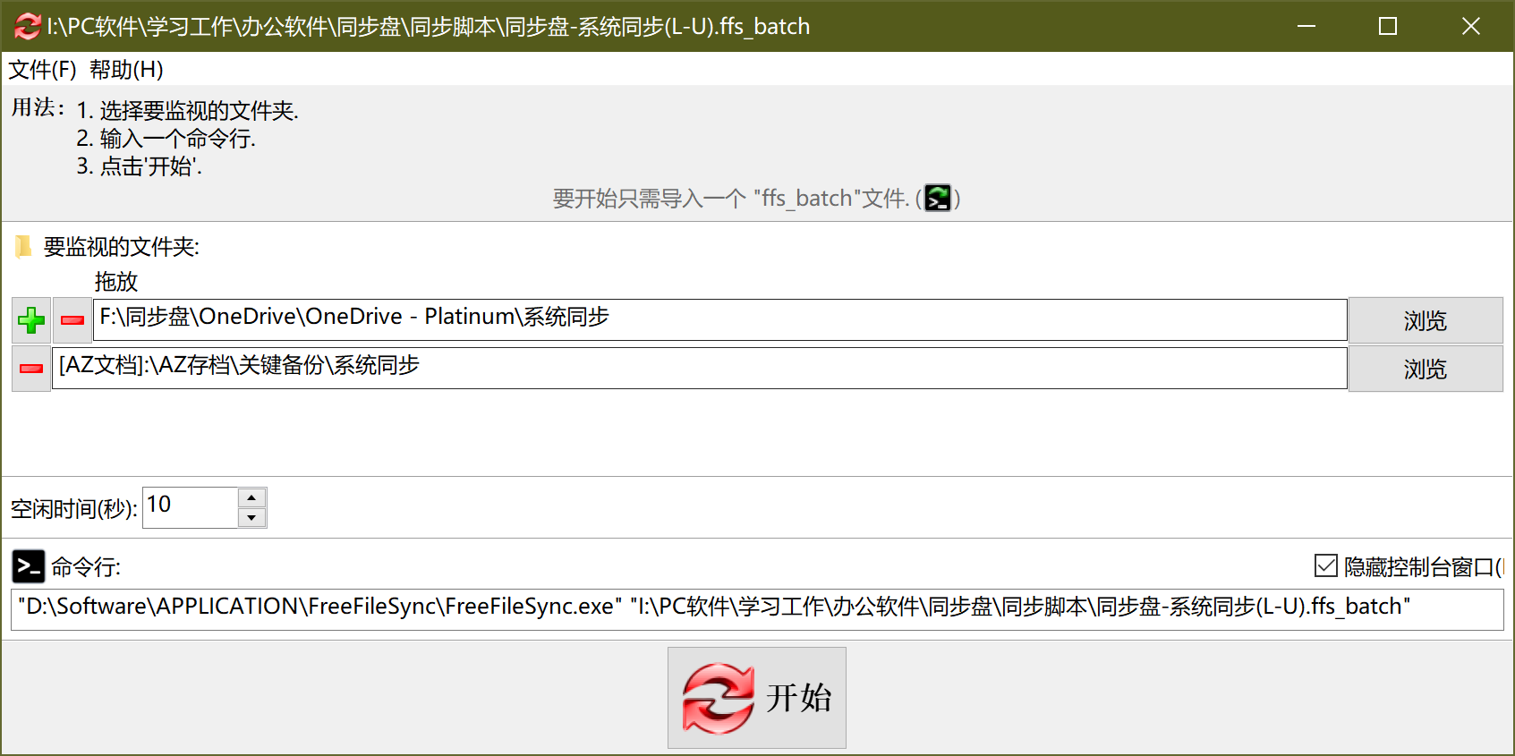1515x756 pixels.
Task: Click the 拖放 label
Action: pos(116,282)
